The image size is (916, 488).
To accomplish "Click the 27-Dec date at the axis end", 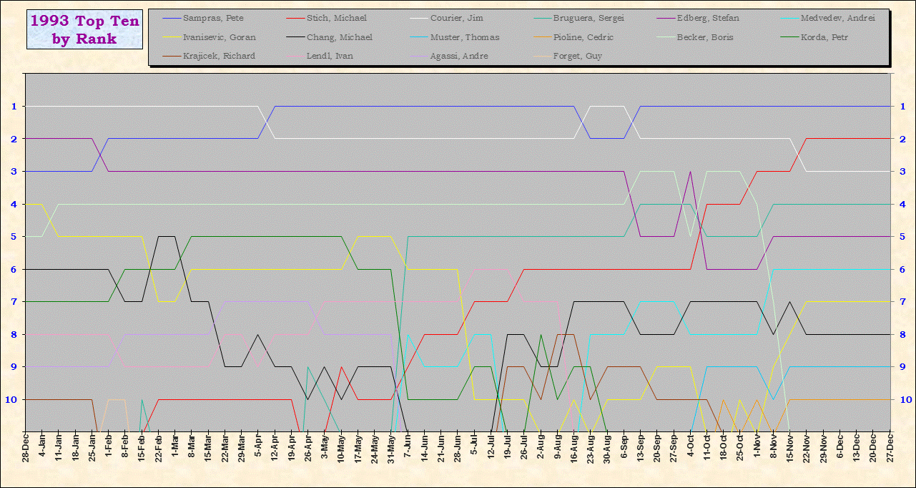I will (x=890, y=457).
